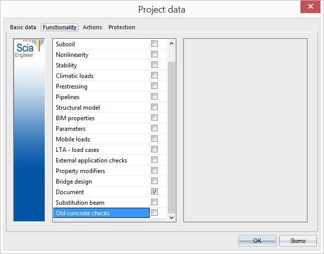
Task: Click the Storno cancel button
Action: 298,241
